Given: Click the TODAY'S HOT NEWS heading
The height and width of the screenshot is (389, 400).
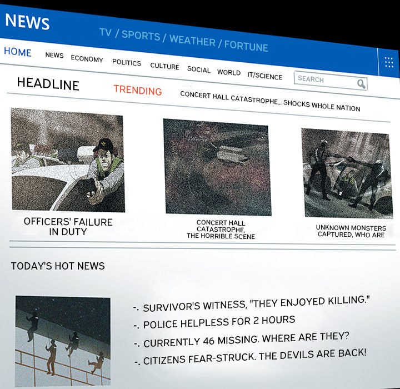Looking at the screenshot, I should click(x=58, y=266).
